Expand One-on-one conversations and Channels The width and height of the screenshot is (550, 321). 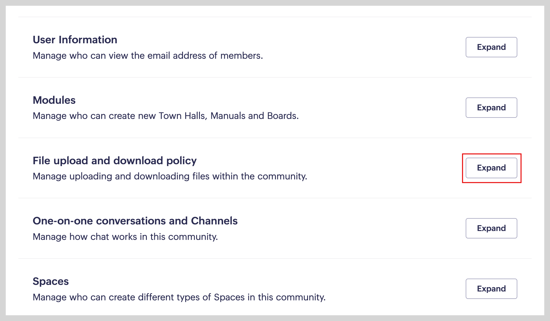[491, 228]
